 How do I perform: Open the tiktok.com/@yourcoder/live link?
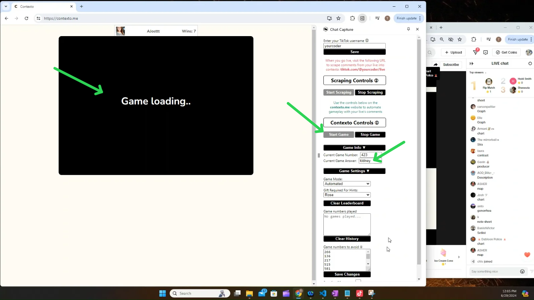(363, 70)
